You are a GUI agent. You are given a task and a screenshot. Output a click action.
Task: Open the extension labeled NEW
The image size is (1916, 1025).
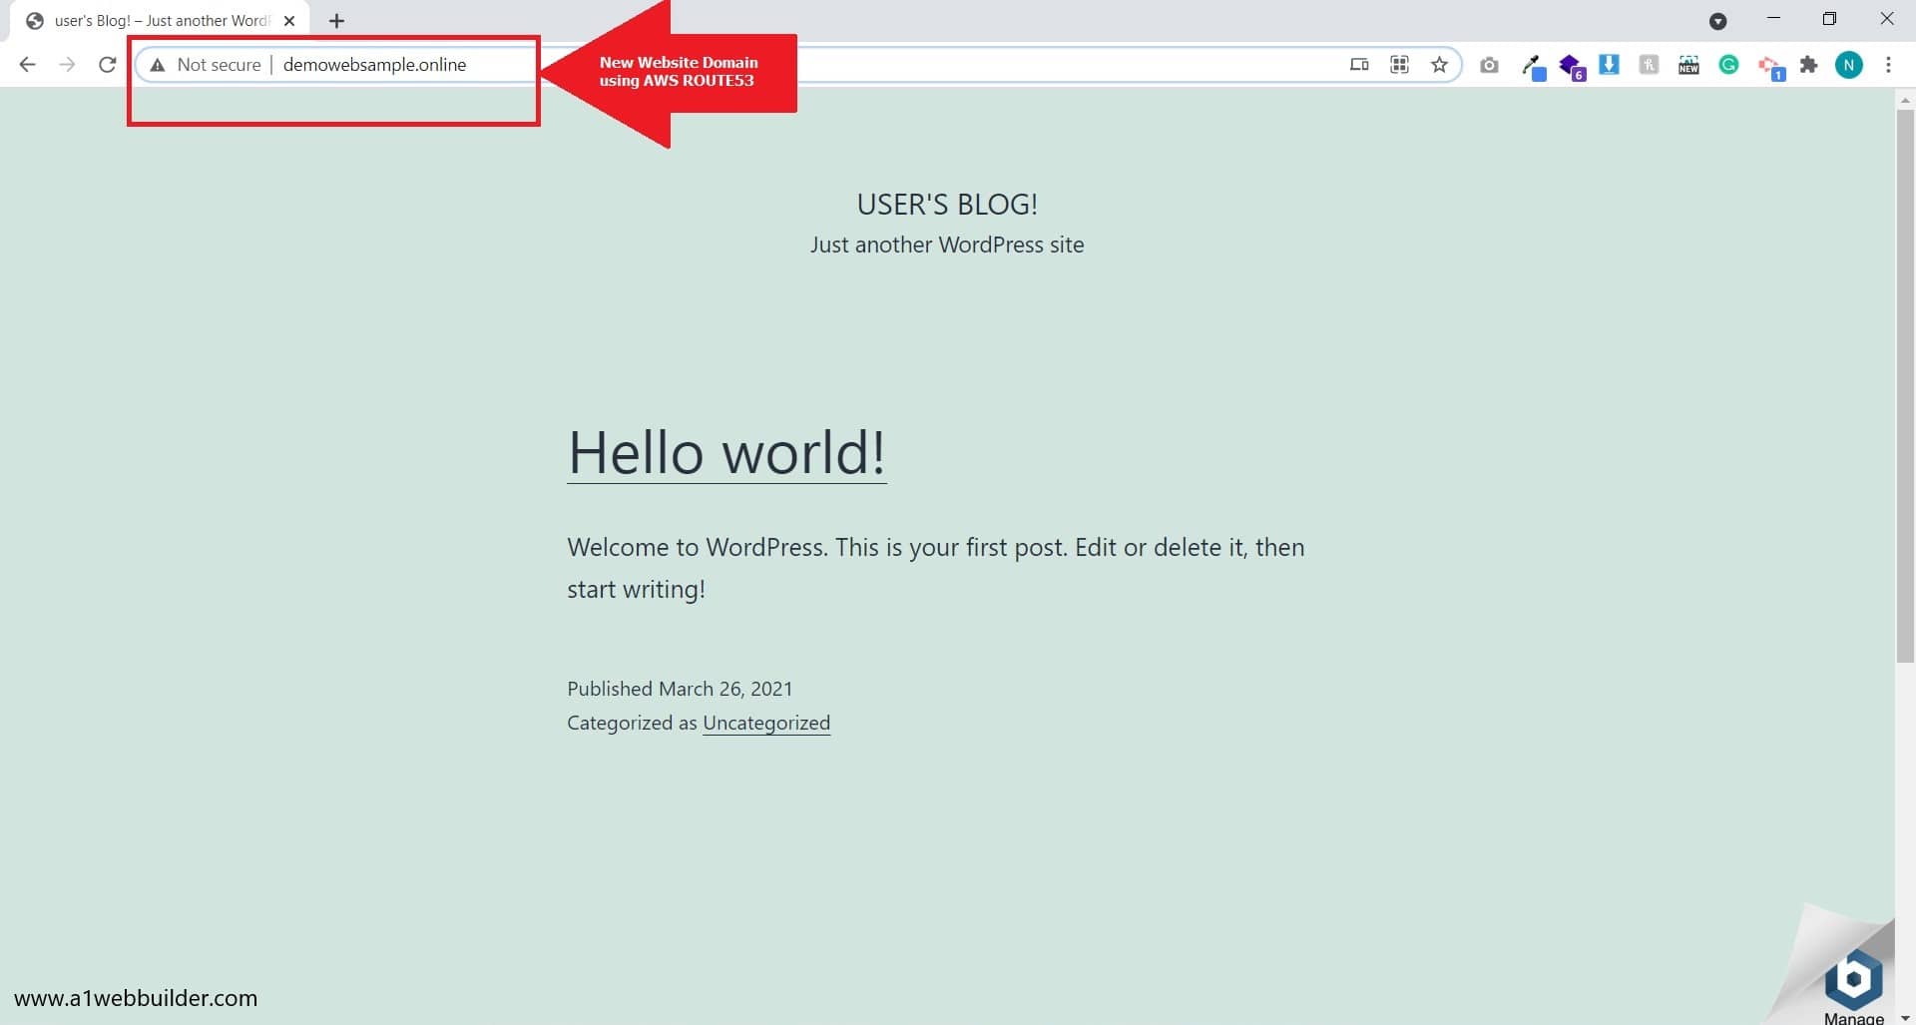tap(1688, 65)
